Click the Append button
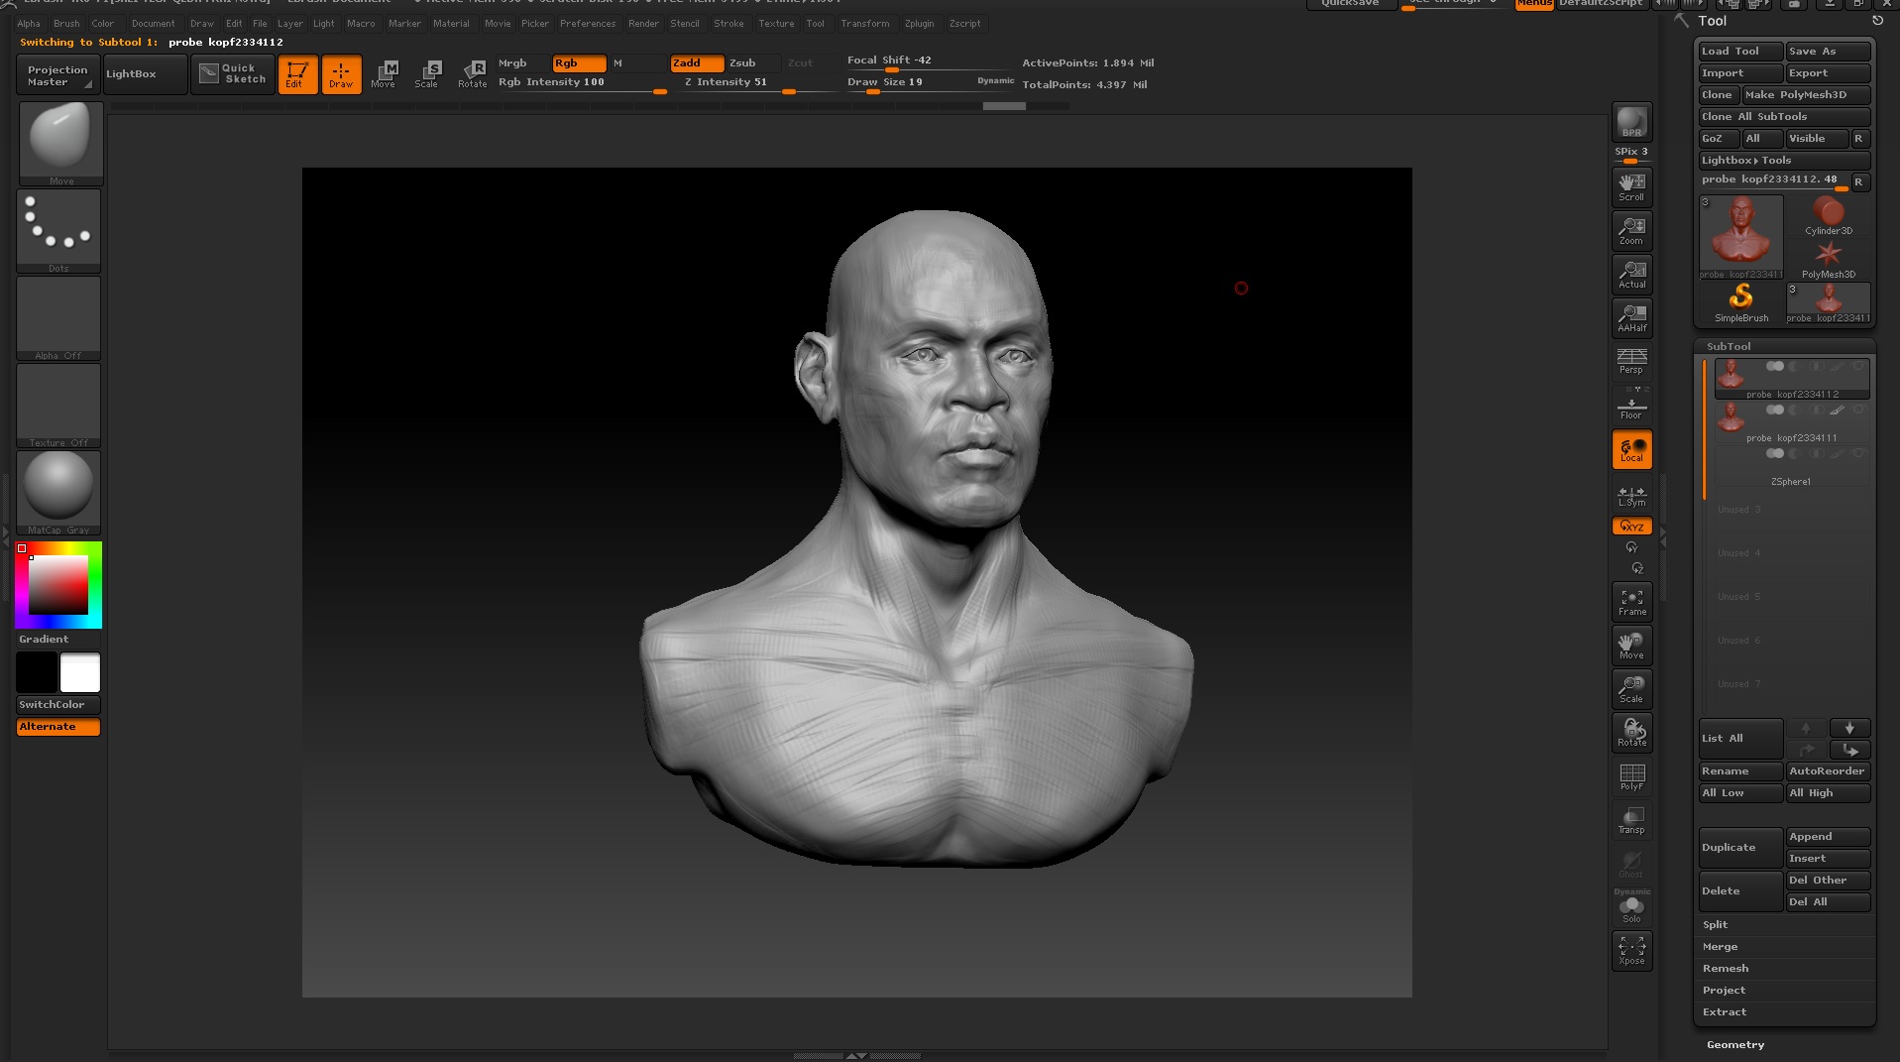The height and width of the screenshot is (1062, 1900). point(1828,836)
